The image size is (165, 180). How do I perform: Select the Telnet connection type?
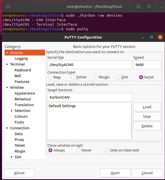pyautogui.click(x=73, y=77)
